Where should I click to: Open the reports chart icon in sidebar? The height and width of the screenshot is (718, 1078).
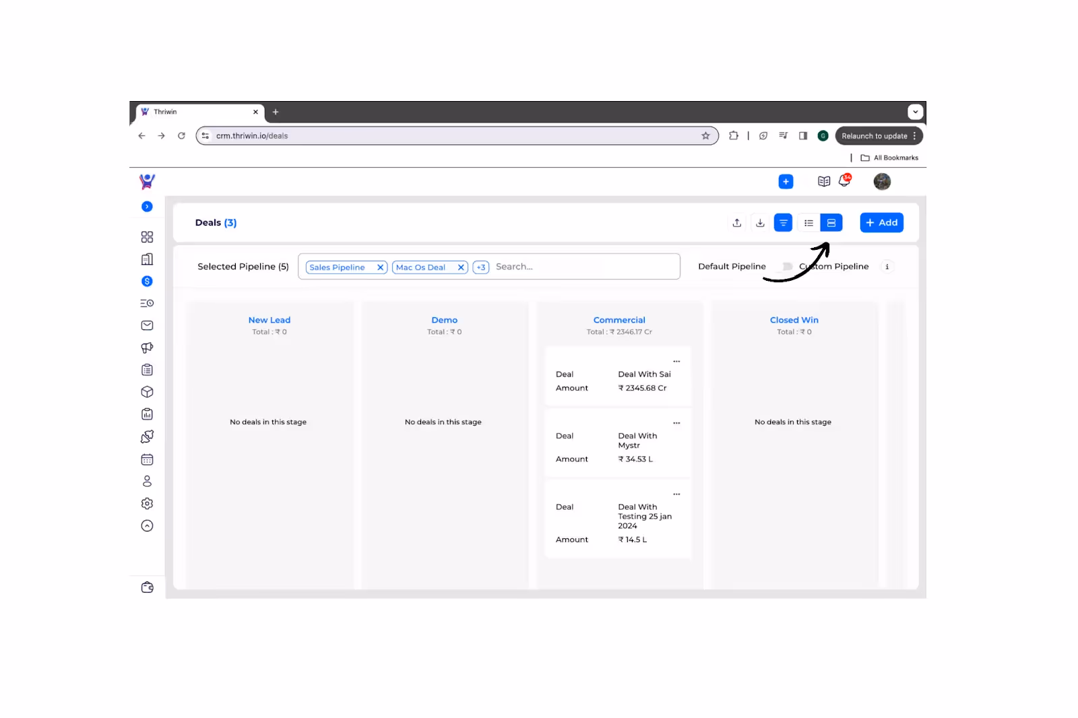pos(147,414)
